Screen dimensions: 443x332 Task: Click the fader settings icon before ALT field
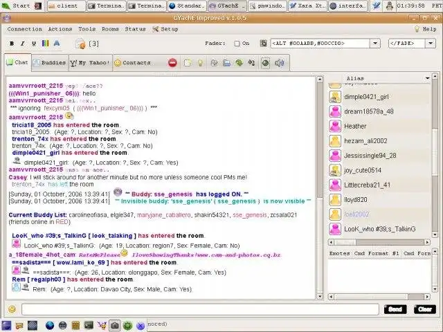coord(263,43)
